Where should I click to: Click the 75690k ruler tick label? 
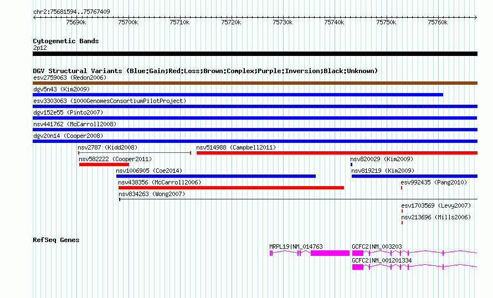click(x=76, y=22)
